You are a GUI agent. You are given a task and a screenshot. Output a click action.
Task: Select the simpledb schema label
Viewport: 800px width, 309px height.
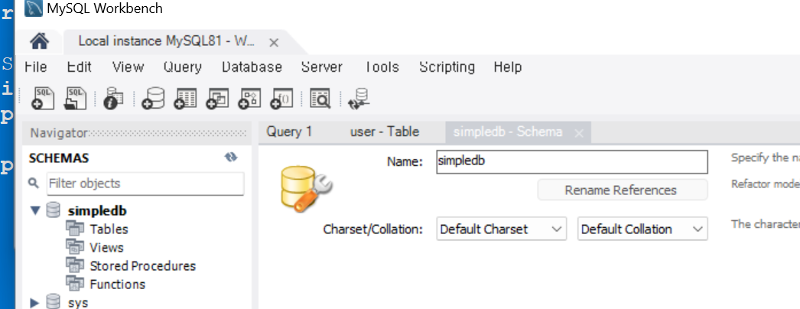click(x=97, y=210)
